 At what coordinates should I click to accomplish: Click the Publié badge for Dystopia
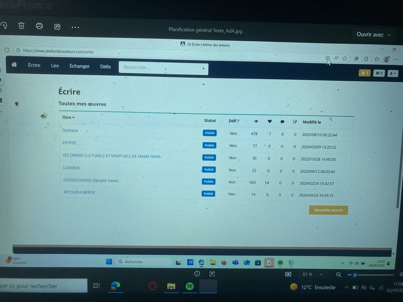point(210,133)
